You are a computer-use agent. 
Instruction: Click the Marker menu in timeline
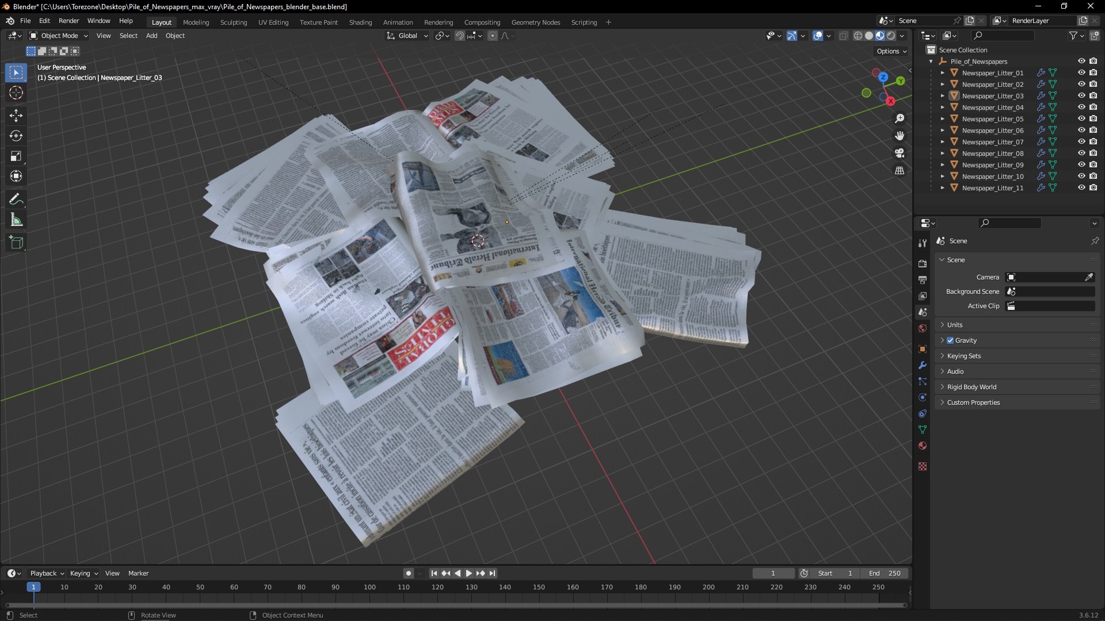point(138,573)
